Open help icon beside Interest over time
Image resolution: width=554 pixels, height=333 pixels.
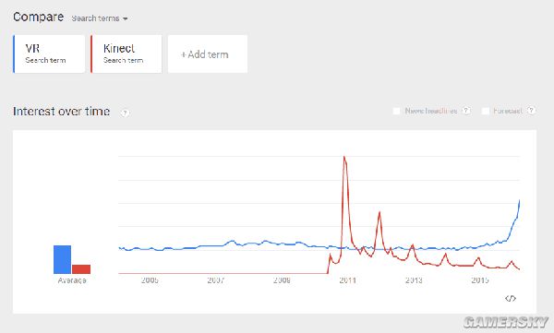[125, 113]
